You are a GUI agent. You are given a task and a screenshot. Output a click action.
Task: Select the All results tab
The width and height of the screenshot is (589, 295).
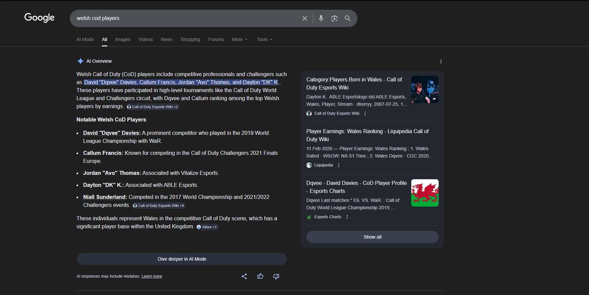coord(105,39)
